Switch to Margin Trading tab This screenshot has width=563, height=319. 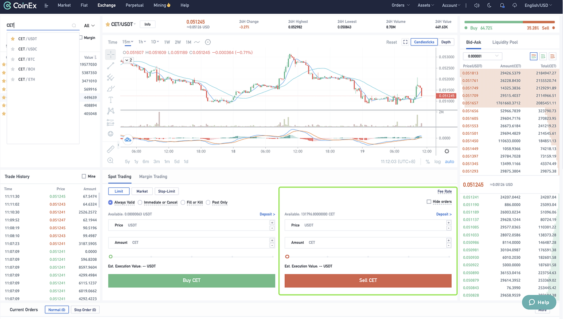point(153,177)
